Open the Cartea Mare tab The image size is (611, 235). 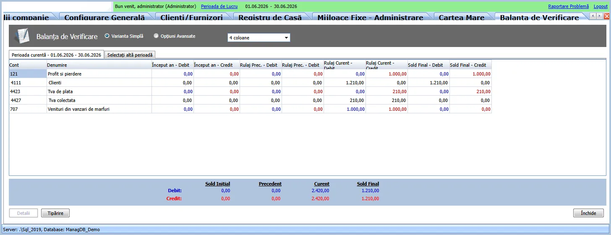461,17
